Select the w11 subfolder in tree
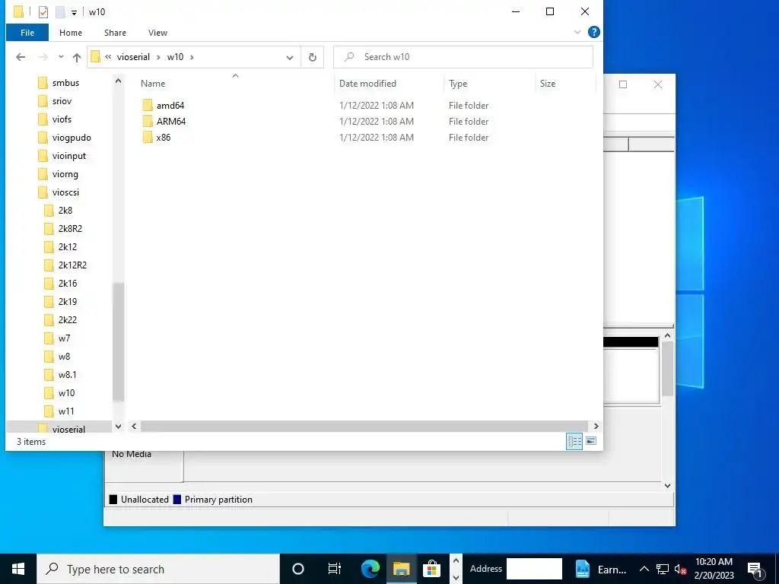 (66, 411)
